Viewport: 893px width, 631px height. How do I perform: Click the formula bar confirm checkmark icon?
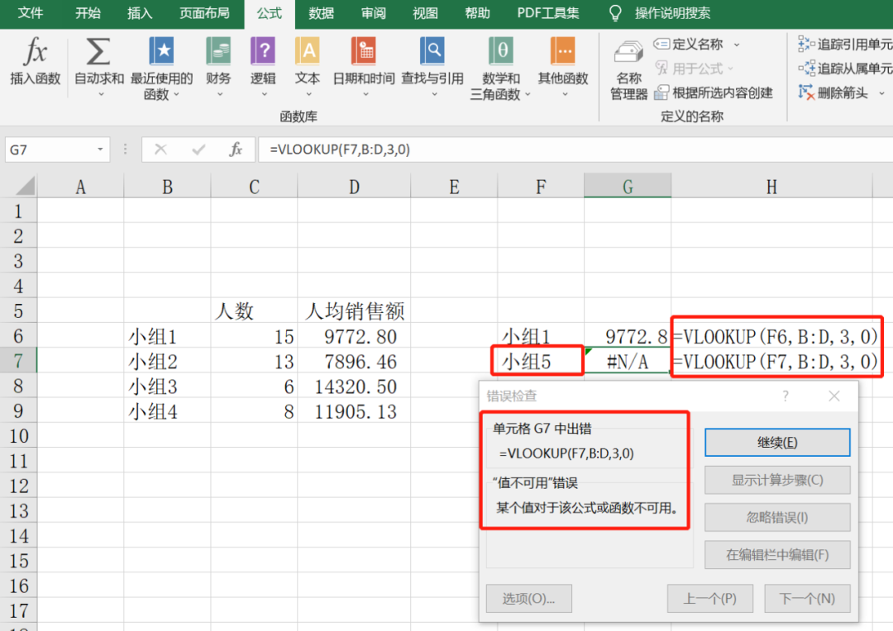(x=198, y=149)
